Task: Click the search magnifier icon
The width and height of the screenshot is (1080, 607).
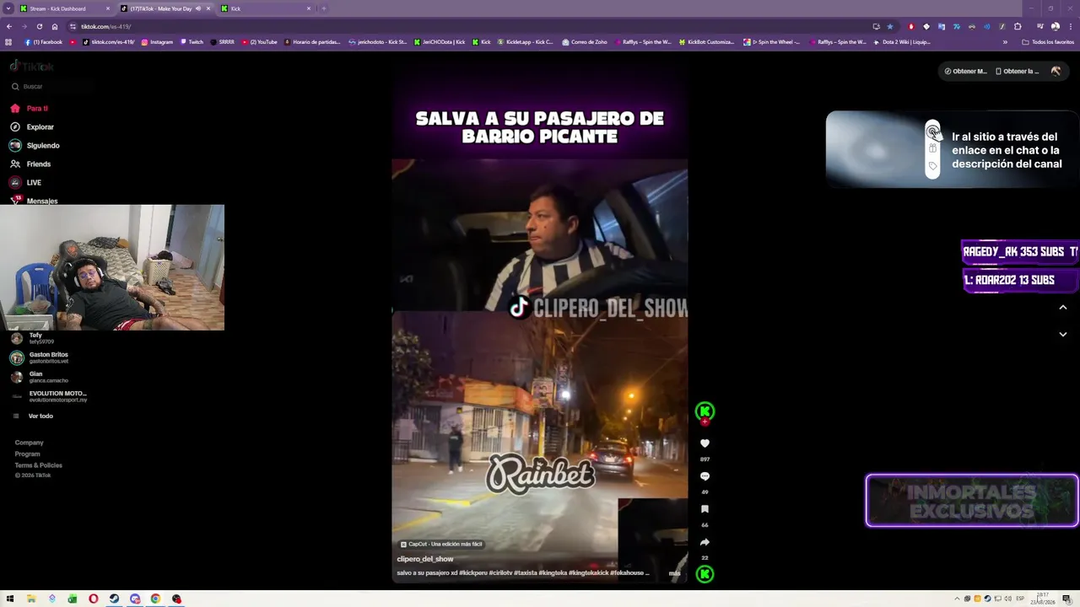Action: [15, 87]
